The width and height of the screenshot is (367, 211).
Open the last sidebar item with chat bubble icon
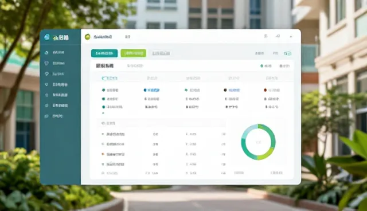click(53, 116)
